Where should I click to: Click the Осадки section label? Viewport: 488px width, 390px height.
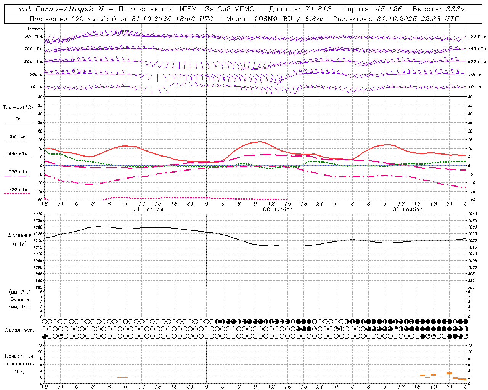pos(20,299)
